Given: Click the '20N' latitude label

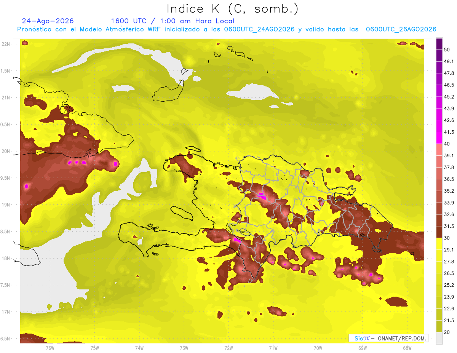Looking at the screenshot, I should 6,151.
